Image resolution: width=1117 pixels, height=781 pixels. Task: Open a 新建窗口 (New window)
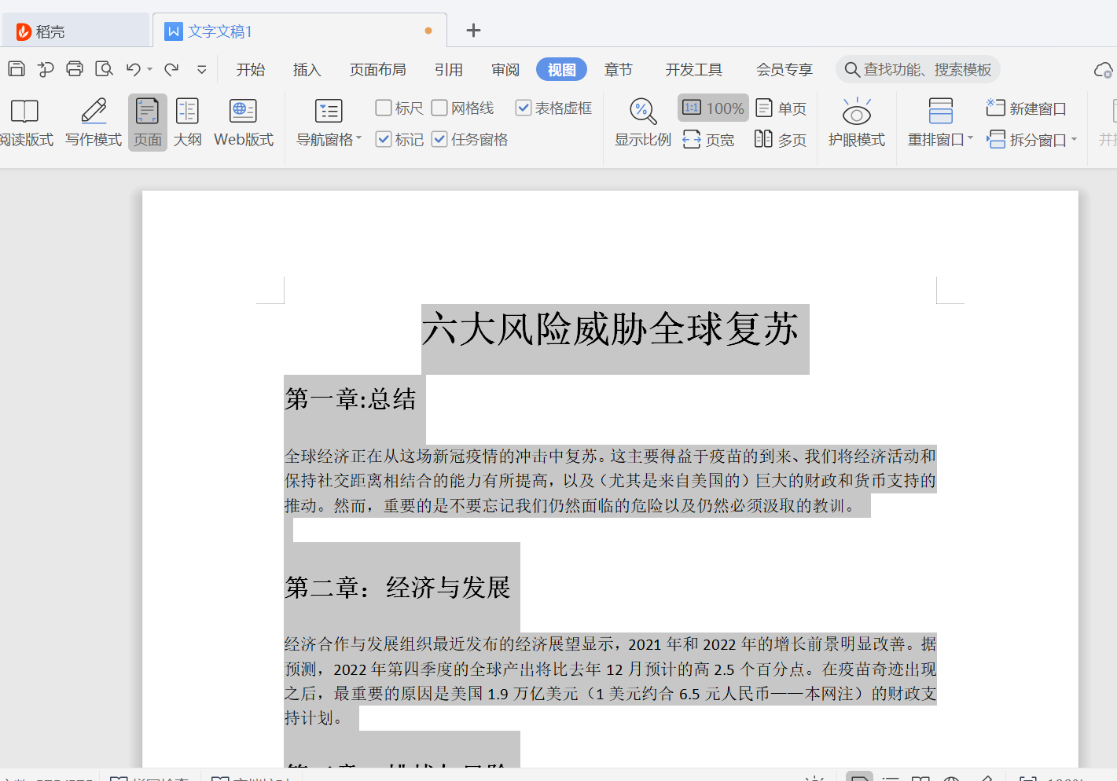1027,108
